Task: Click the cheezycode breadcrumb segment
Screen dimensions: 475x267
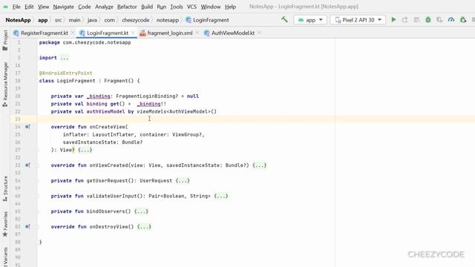Action: (x=136, y=20)
